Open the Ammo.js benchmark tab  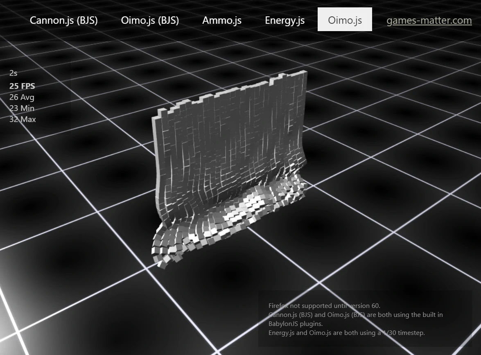[x=222, y=20]
